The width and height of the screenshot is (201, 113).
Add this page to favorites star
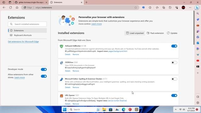(x=136, y=8)
